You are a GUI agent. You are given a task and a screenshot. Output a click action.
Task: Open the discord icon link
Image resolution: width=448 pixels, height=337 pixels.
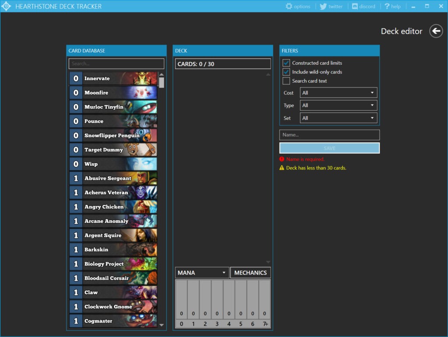coord(354,6)
